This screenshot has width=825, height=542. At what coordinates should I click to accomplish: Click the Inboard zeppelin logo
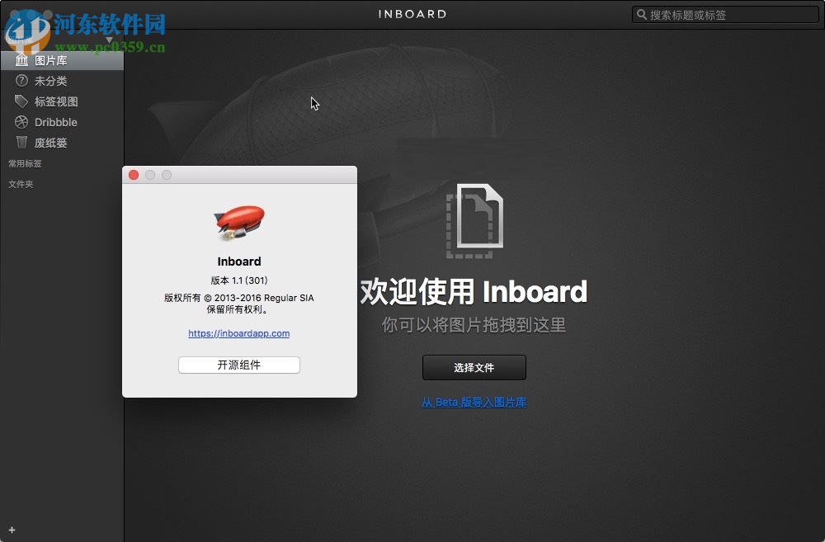pyautogui.click(x=238, y=219)
